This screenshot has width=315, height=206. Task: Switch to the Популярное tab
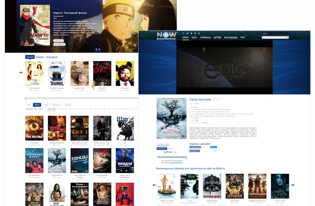point(52,57)
